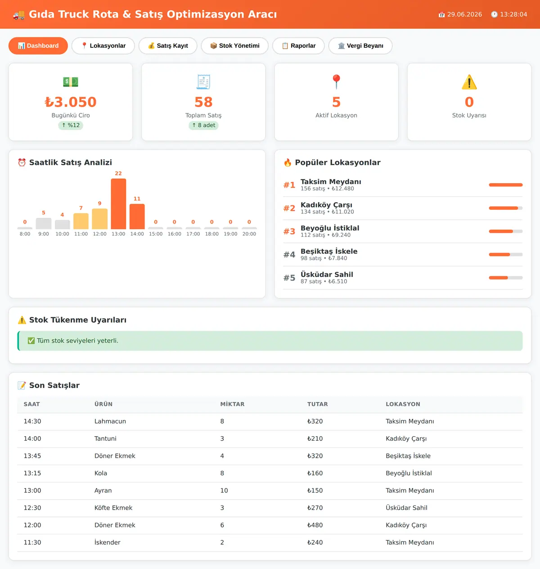Open the Satış Kayıt tab

click(x=168, y=46)
